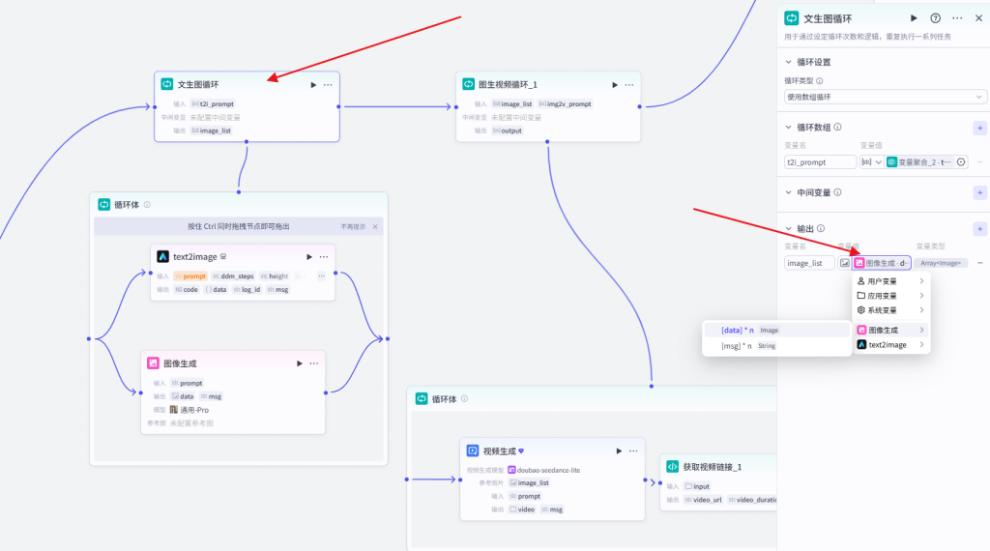Image resolution: width=990 pixels, height=551 pixels.
Task: Click the text2image node logo icon
Action: pos(162,256)
